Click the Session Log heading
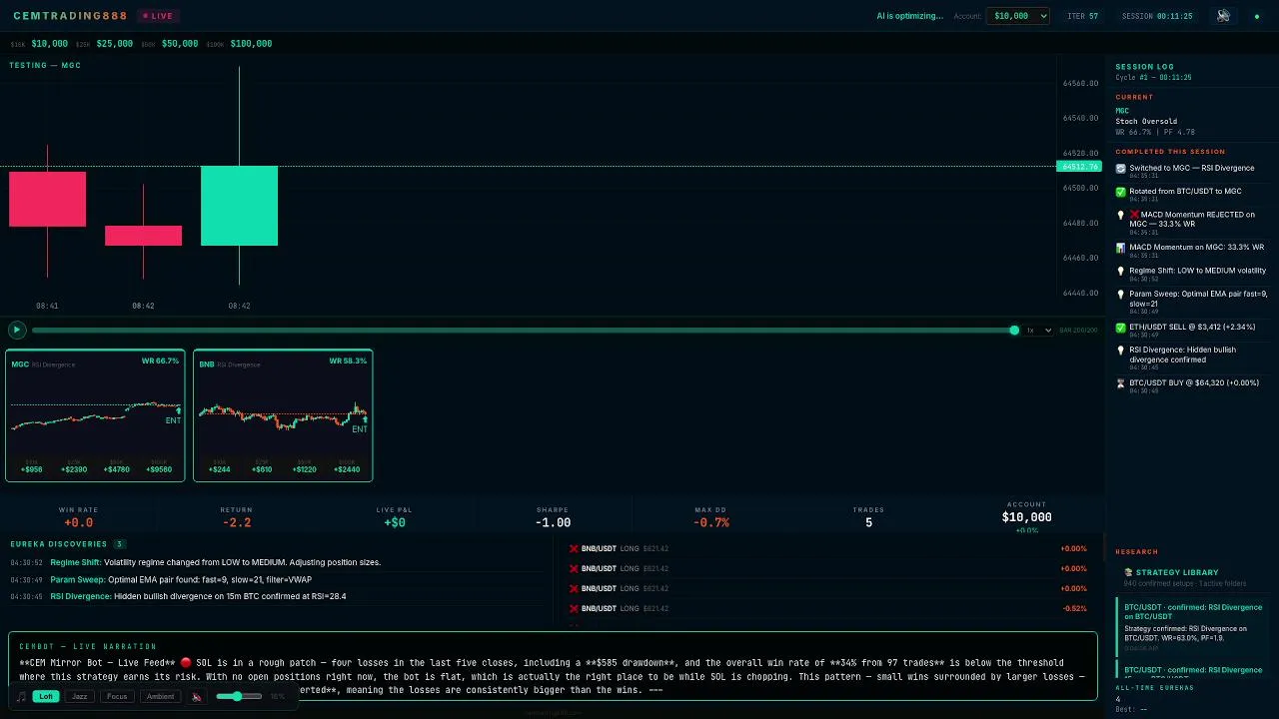1279x719 pixels. (1145, 67)
